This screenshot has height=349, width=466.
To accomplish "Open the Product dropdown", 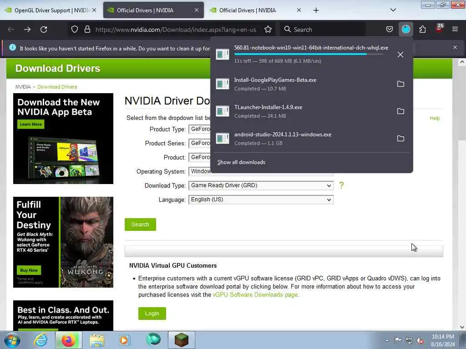I will (x=200, y=157).
